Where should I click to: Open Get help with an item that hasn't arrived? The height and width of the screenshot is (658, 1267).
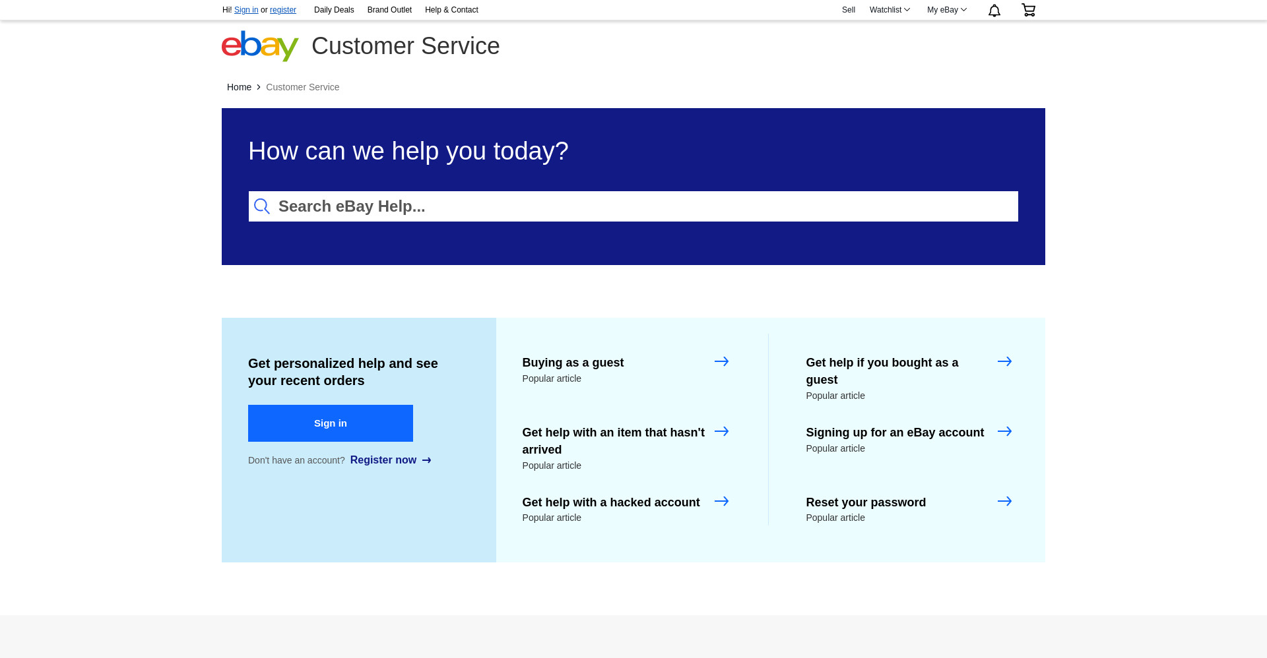click(x=614, y=440)
